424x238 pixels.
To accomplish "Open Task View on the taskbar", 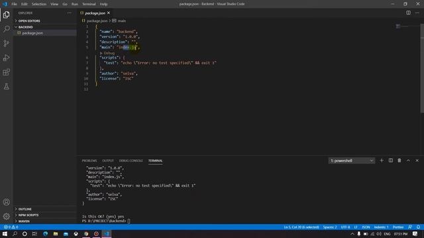I will tap(34, 233).
